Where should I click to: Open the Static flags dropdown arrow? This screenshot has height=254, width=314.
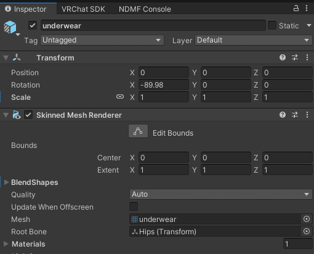pyautogui.click(x=309, y=25)
